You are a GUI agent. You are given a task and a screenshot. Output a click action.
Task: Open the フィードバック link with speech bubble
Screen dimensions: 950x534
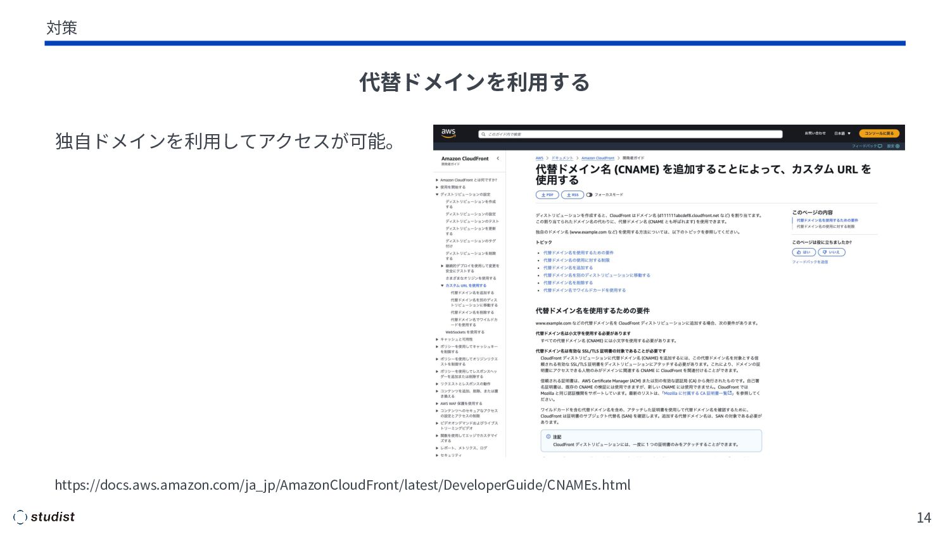[866, 146]
